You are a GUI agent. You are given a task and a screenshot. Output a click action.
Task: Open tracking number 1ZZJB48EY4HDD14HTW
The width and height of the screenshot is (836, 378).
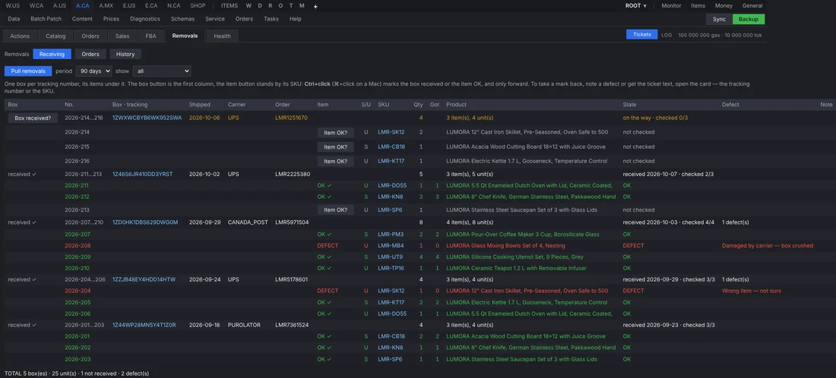(x=144, y=279)
